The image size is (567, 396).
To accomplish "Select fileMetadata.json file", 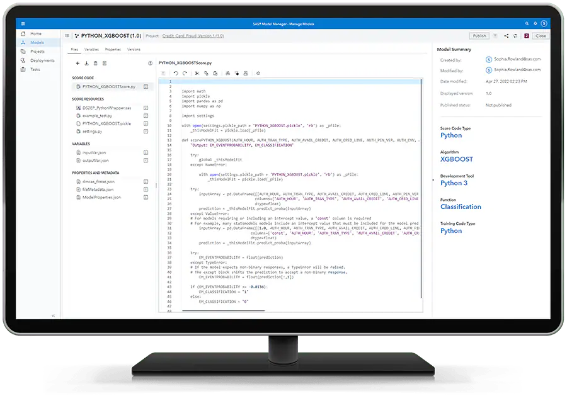I will 98,190.
